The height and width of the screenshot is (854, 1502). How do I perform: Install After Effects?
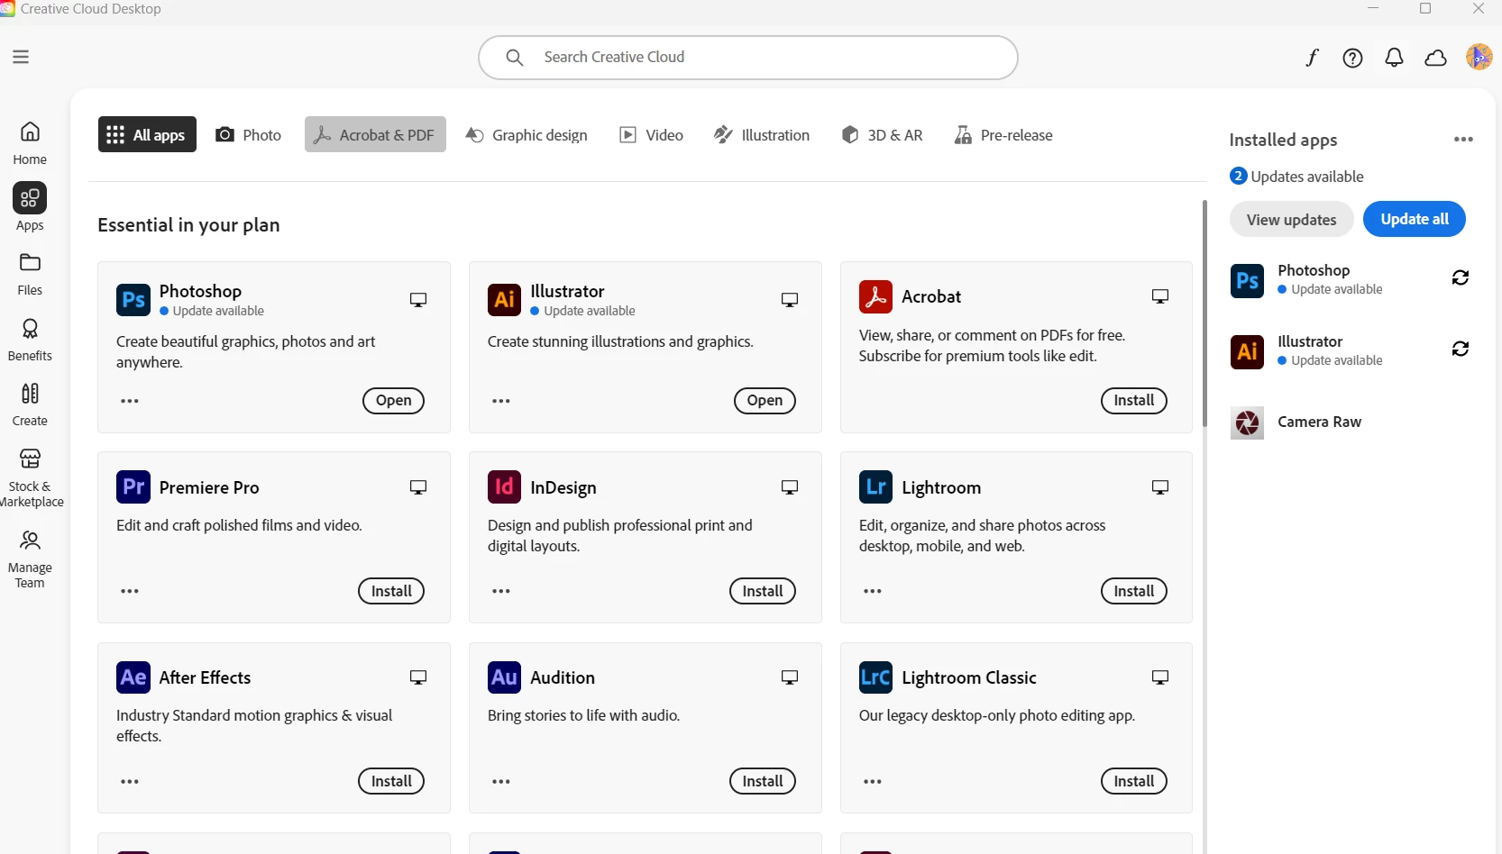coord(391,781)
